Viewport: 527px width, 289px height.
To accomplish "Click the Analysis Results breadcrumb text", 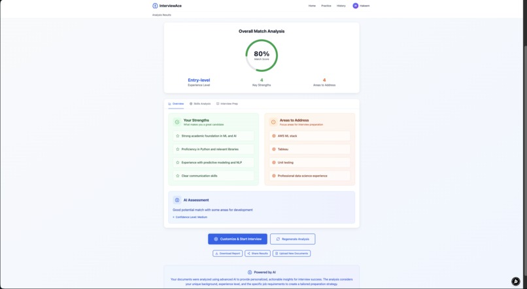I will click(x=161, y=15).
